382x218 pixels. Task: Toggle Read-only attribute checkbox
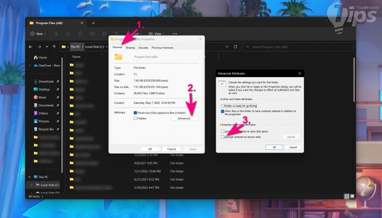pos(135,113)
